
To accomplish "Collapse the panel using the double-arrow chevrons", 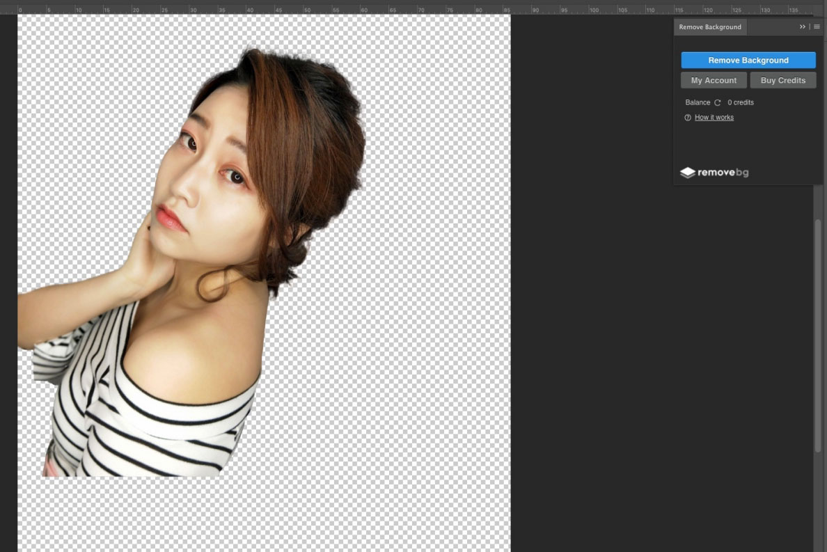I will 802,26.
